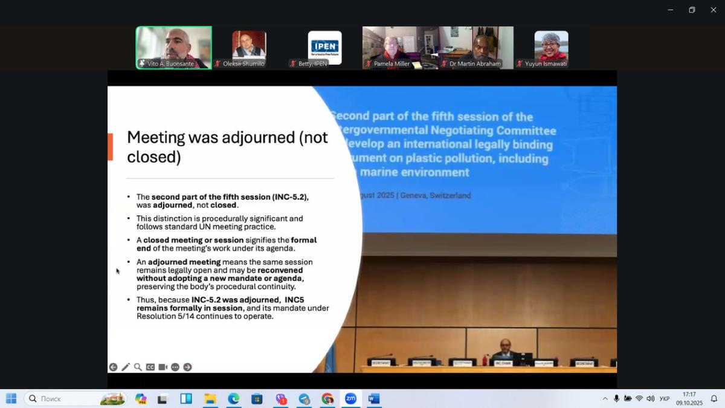Image resolution: width=725 pixels, height=408 pixels.
Task: Click the Betty, IPEN participant tile
Action: click(x=324, y=48)
